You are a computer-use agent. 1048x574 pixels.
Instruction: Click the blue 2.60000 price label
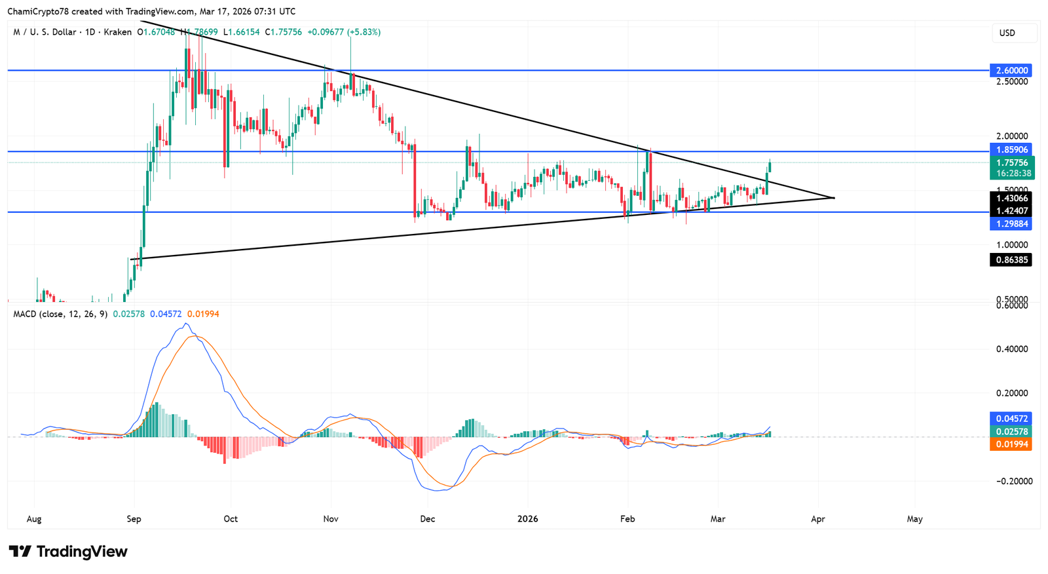pos(1012,70)
